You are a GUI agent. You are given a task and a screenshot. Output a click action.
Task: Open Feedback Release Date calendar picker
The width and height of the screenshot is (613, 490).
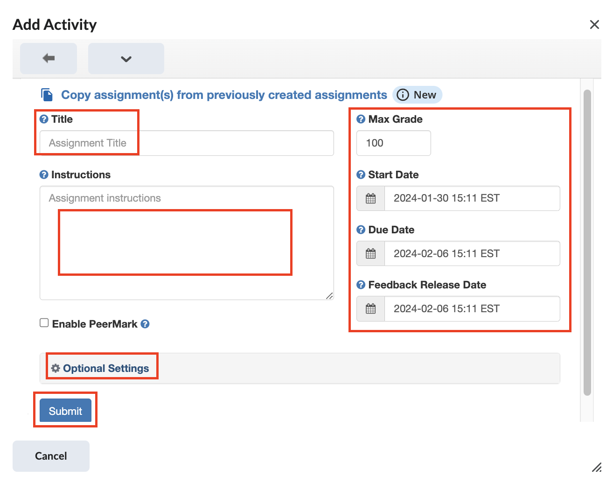tap(371, 308)
